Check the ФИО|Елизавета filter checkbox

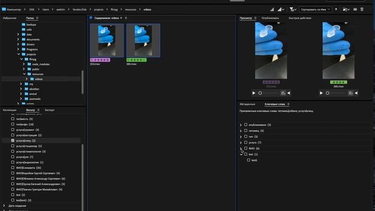(13, 168)
